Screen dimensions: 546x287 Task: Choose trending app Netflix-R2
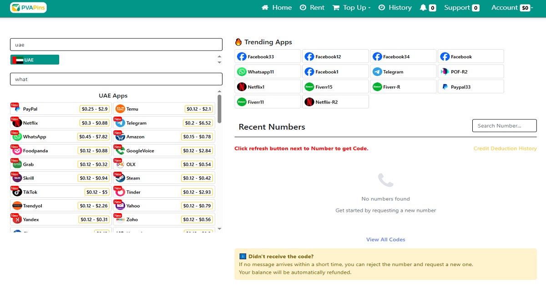[335, 102]
